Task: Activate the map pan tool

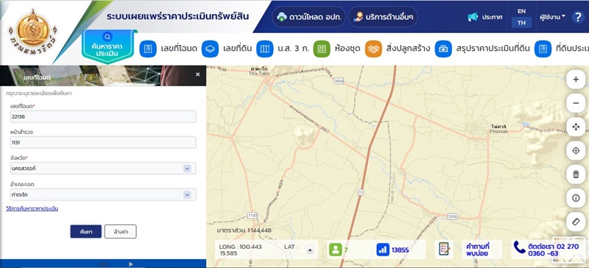Action: [576, 127]
